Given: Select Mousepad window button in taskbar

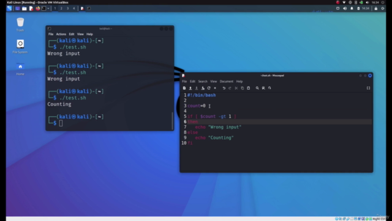Looking at the screenshot, I should click(82, 8).
